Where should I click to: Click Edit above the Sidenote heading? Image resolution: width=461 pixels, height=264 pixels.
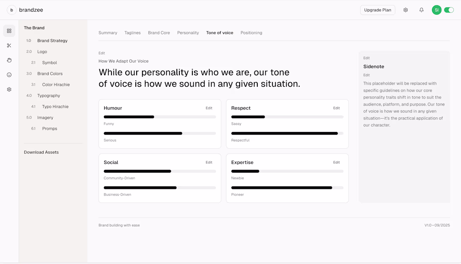point(367,58)
